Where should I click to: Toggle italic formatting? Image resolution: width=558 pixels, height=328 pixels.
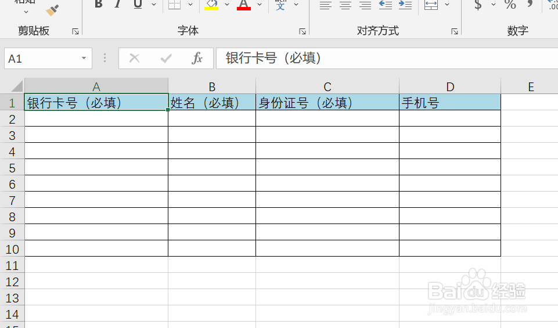[117, 4]
